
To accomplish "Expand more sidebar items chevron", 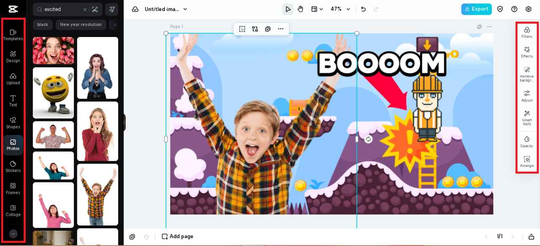I will (13, 234).
